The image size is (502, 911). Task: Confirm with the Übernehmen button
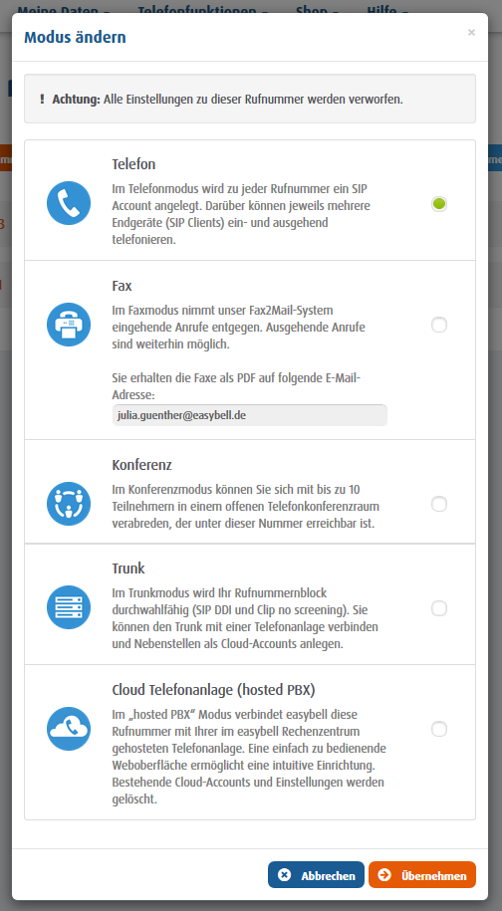click(x=422, y=875)
